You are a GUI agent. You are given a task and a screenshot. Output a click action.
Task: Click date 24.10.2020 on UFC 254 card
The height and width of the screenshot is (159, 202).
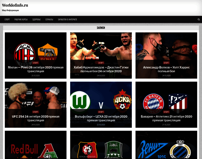click(36, 125)
